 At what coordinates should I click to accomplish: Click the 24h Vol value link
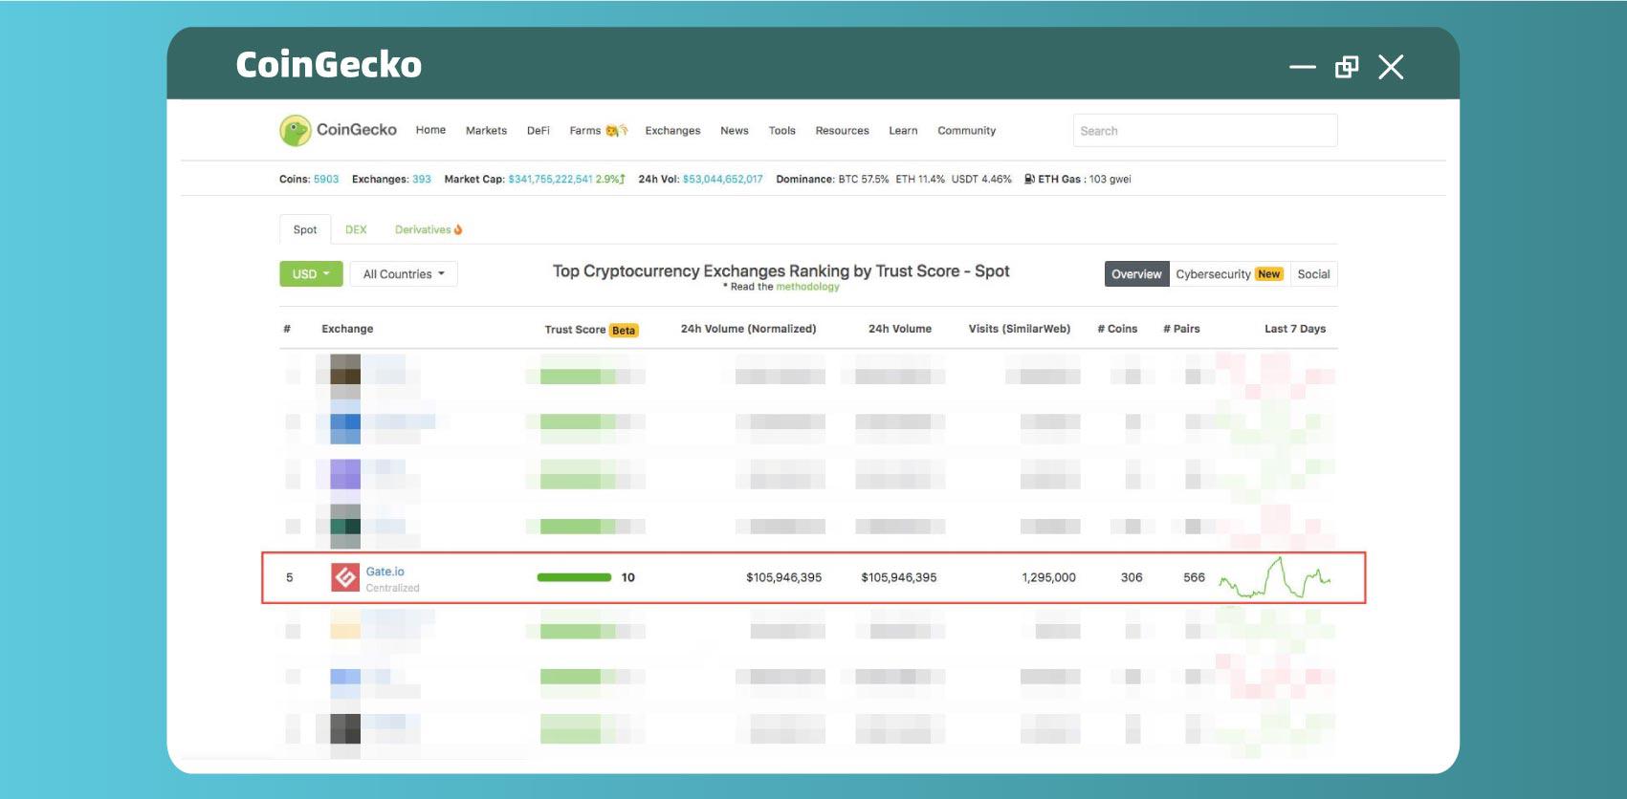[x=722, y=179]
